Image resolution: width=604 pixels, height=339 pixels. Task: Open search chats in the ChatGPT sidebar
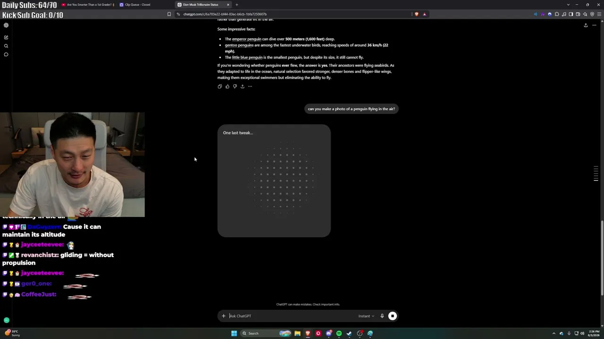pyautogui.click(x=6, y=46)
